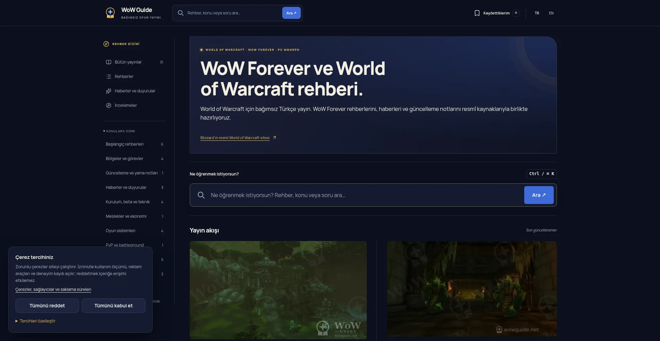Click the external arrow next to Blizzard link
Screen dimensions: 660x341
pyautogui.click(x=274, y=138)
